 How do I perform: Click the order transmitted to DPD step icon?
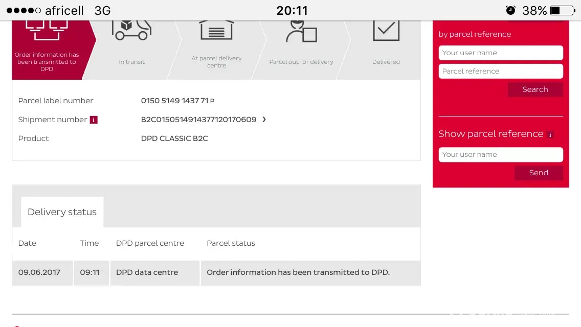tap(47, 30)
